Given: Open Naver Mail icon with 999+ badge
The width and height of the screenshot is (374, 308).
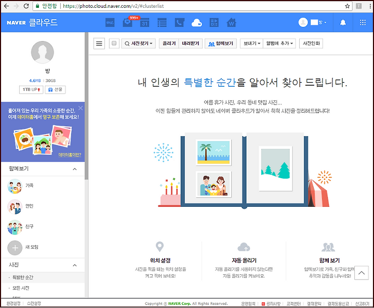Looking at the screenshot, I should coord(128,23).
